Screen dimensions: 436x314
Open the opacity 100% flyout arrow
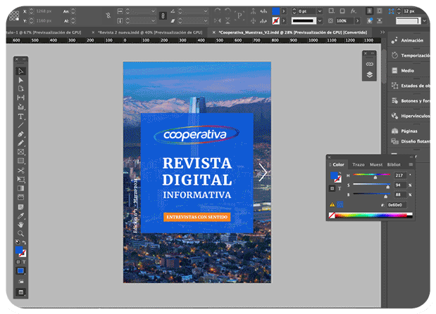click(357, 21)
